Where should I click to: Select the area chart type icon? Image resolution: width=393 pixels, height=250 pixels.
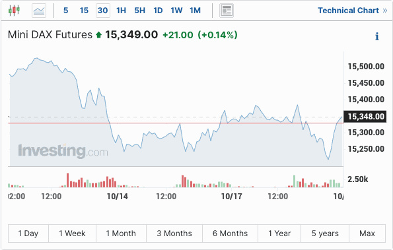click(39, 11)
